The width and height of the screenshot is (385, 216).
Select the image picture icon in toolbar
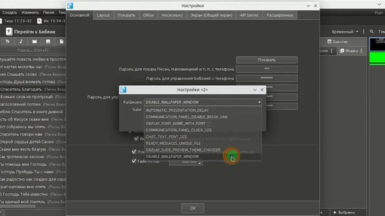48,41
